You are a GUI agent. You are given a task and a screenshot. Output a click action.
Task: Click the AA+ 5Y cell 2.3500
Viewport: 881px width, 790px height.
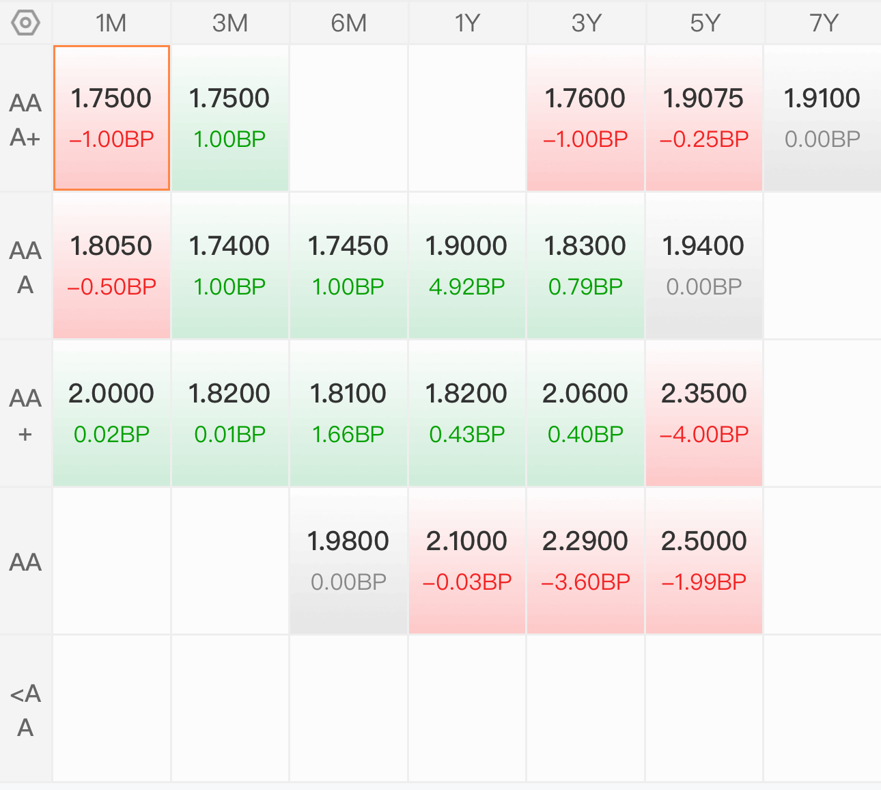704,413
